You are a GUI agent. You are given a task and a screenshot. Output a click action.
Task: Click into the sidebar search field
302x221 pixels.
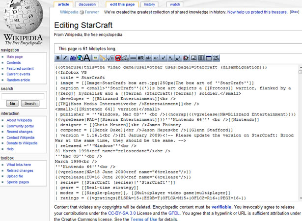[x=23, y=96]
